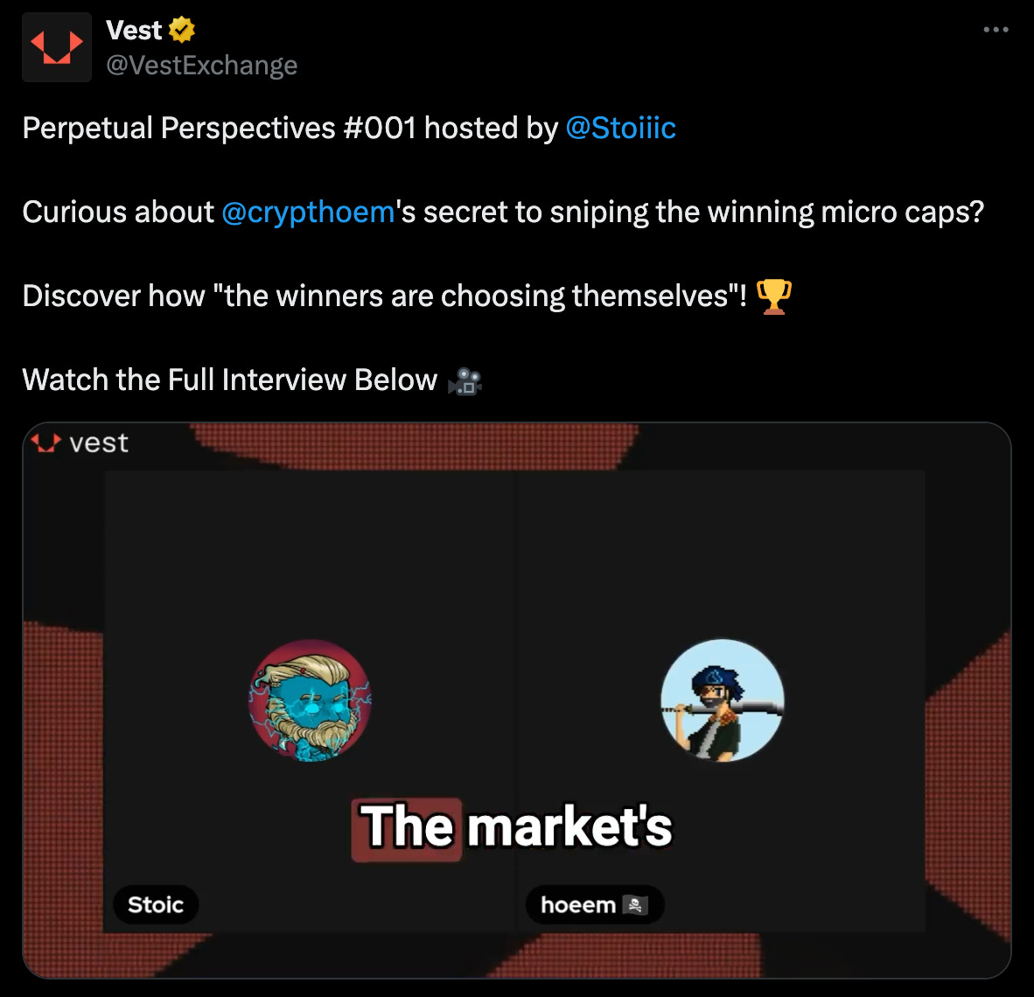Open the three-dot more options menu

tap(996, 30)
